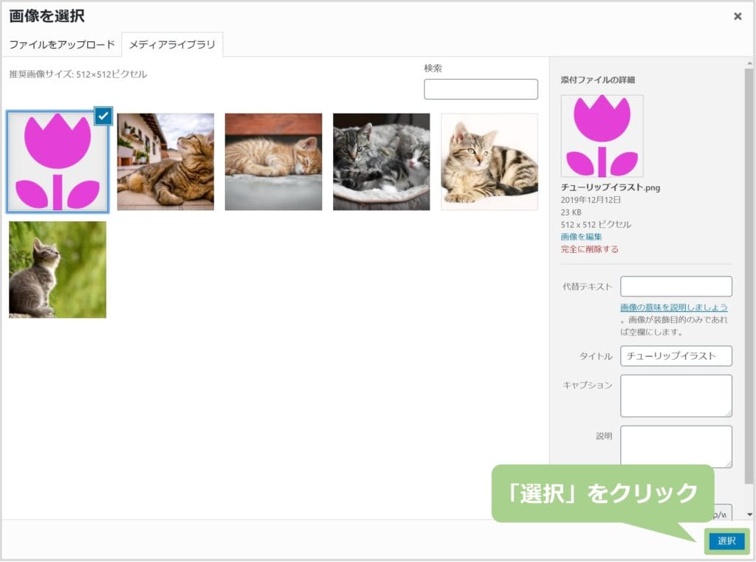
Task: Select the pink tulip illustration thumbnail
Action: pyautogui.click(x=58, y=162)
